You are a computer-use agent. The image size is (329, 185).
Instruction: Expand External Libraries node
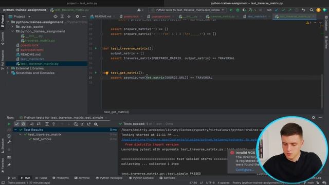(8, 68)
